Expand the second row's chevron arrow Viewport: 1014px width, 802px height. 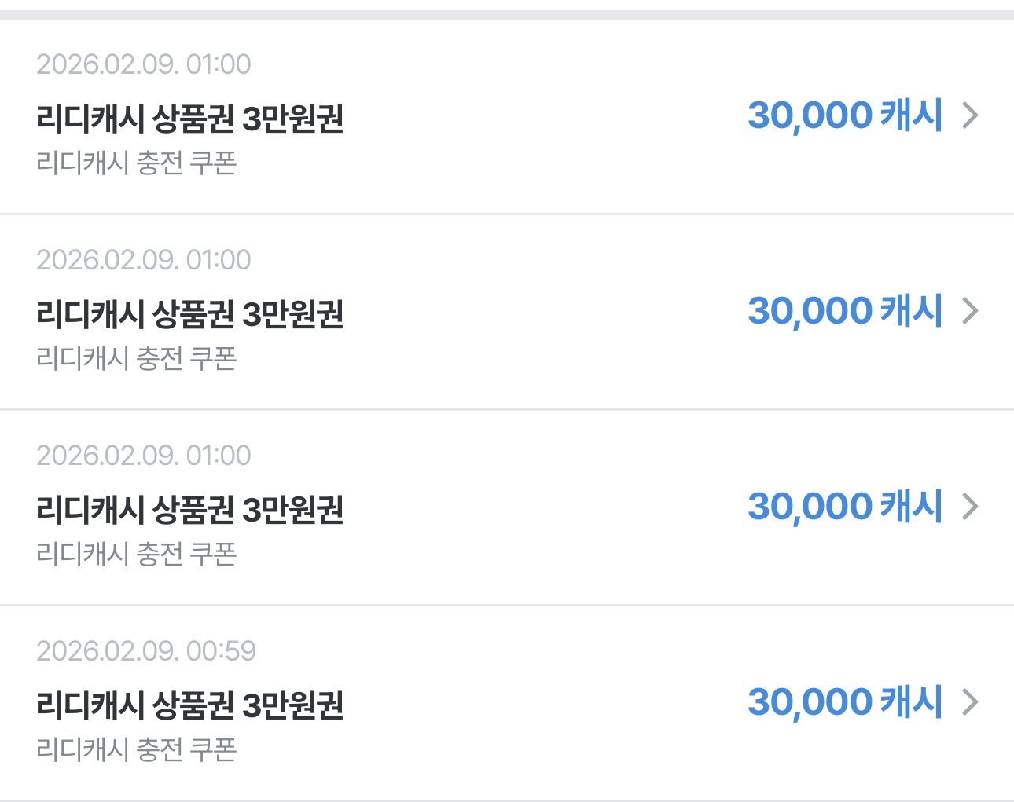971,311
